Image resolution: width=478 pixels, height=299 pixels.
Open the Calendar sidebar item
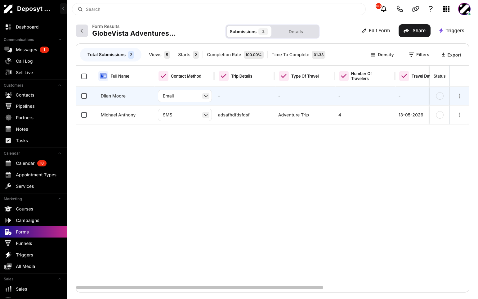click(x=34, y=163)
